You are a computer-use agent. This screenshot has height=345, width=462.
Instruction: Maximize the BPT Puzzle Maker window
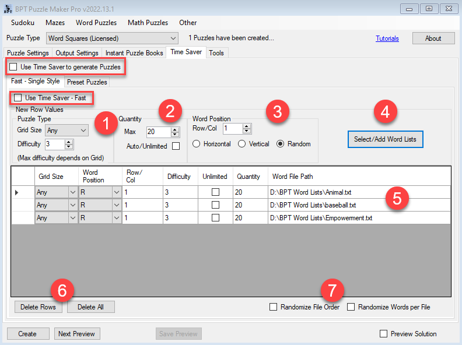(429, 9)
